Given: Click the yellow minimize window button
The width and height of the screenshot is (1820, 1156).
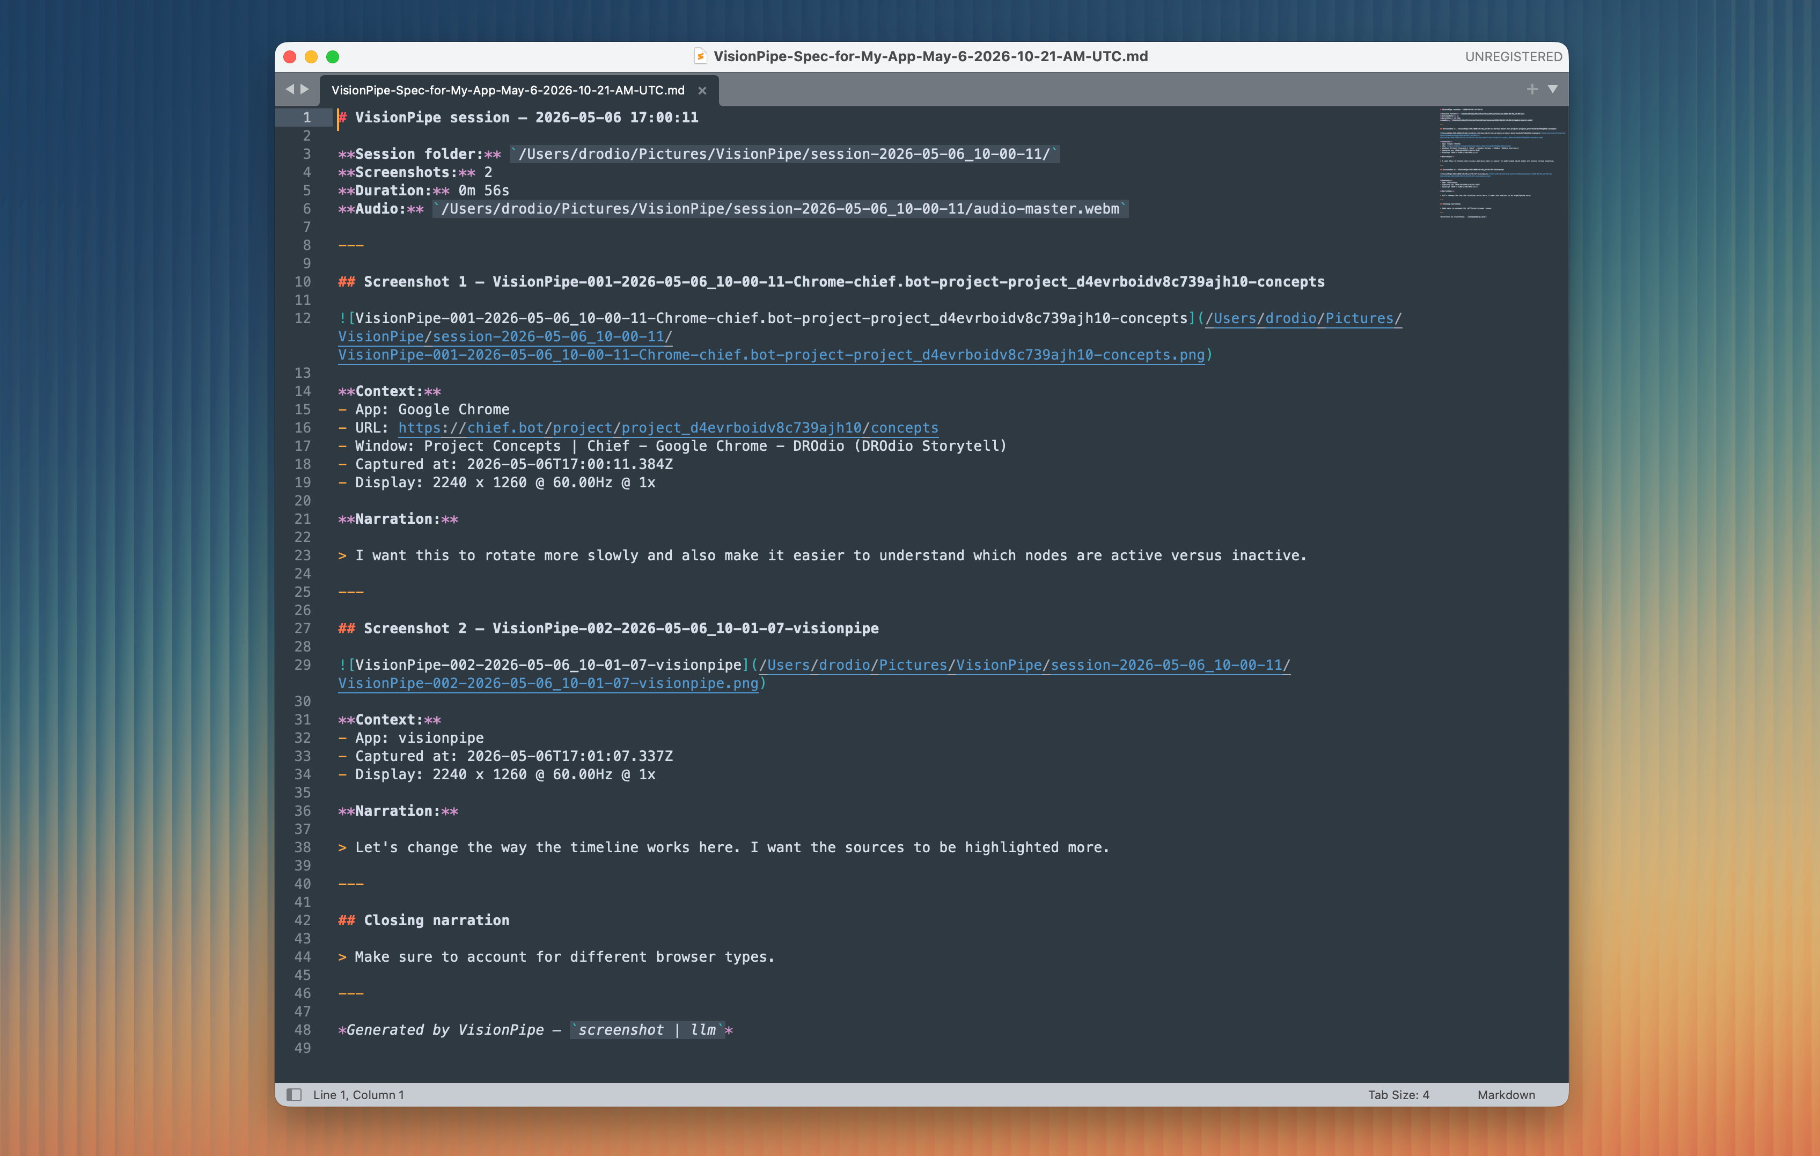Looking at the screenshot, I should tap(311, 57).
